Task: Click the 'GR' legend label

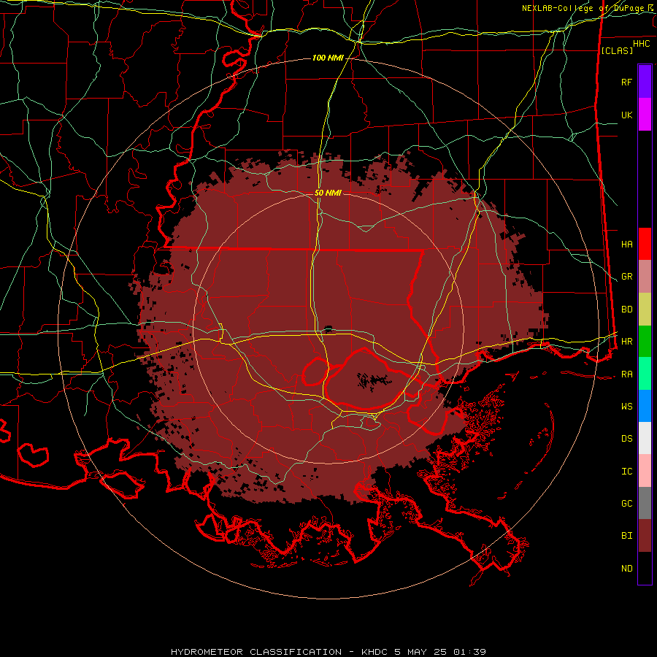Action: [x=626, y=277]
